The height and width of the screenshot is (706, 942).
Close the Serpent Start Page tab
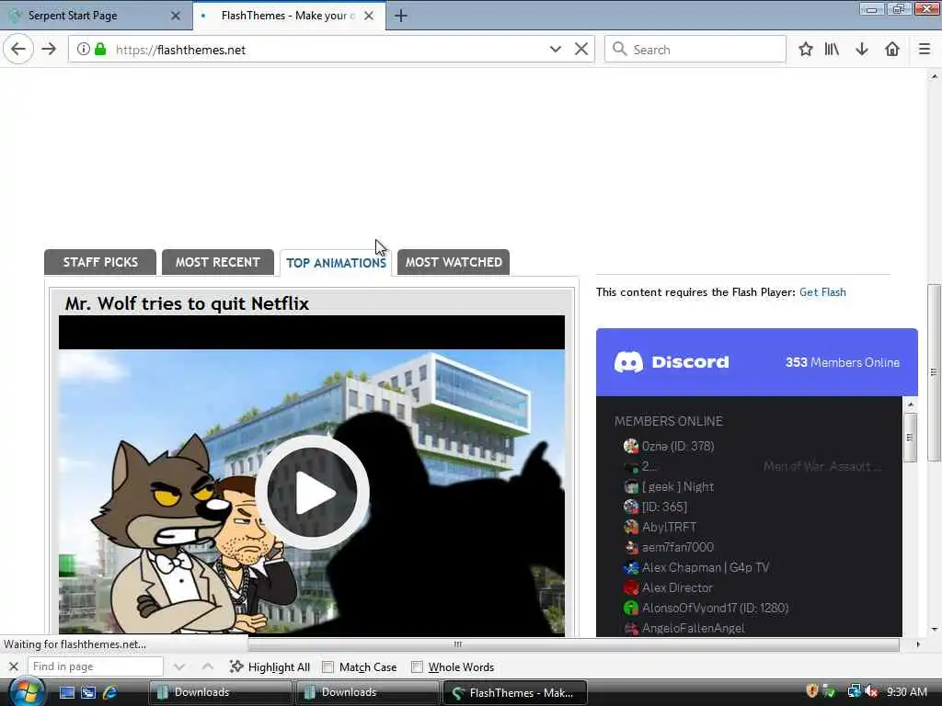click(176, 16)
